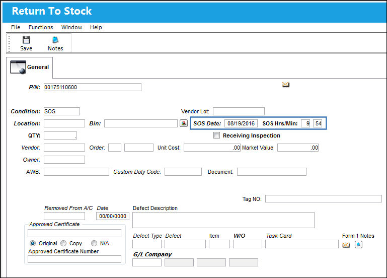The image size is (387, 278).
Task: Click the Document input field
Action: (x=272, y=172)
